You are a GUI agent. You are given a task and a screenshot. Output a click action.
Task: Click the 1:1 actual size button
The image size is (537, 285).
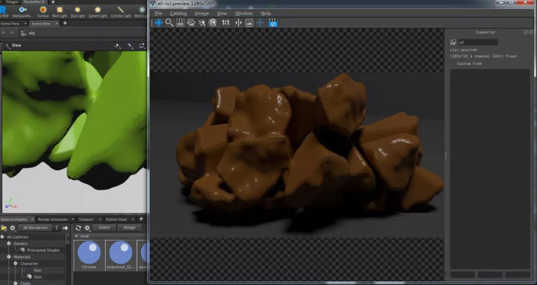coord(226,22)
